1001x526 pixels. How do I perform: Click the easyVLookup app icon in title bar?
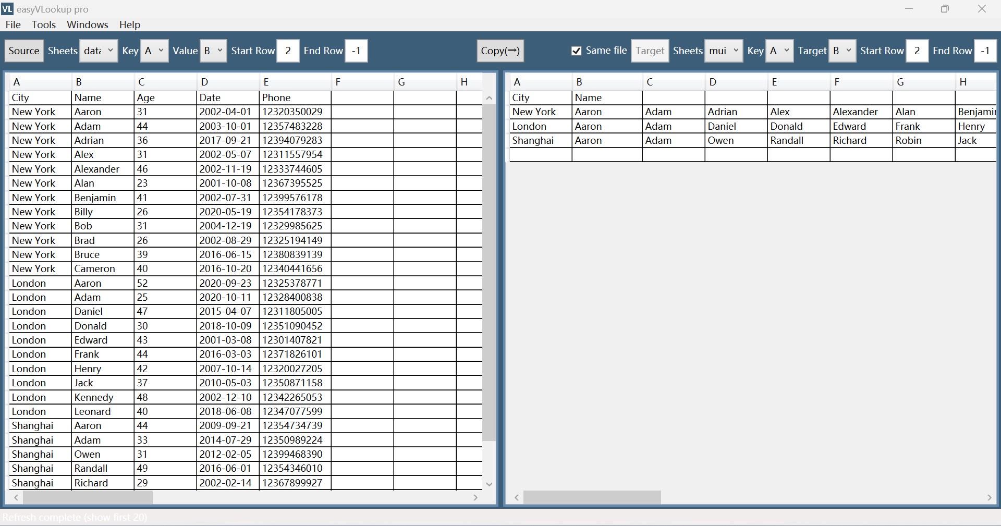(7, 8)
